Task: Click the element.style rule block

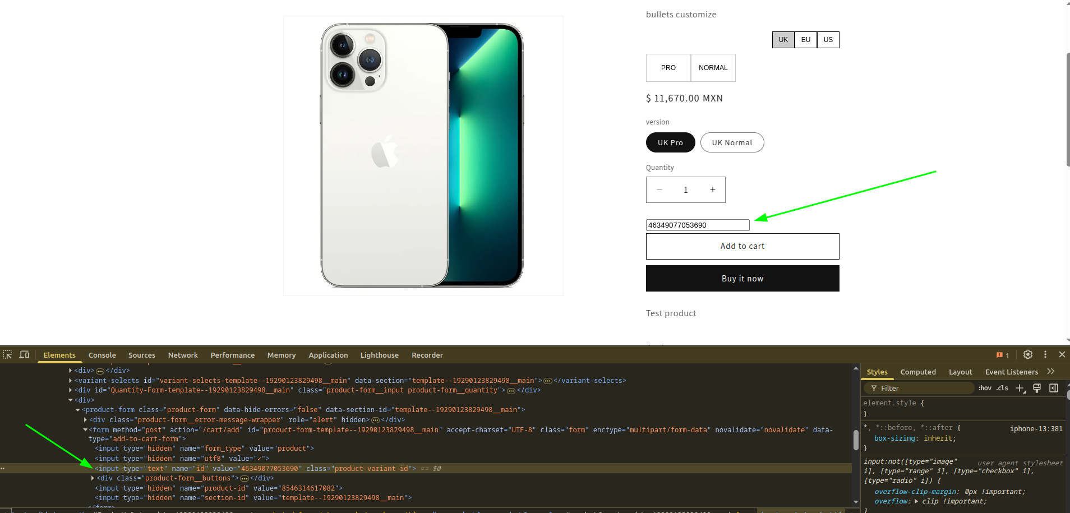Action: point(963,408)
